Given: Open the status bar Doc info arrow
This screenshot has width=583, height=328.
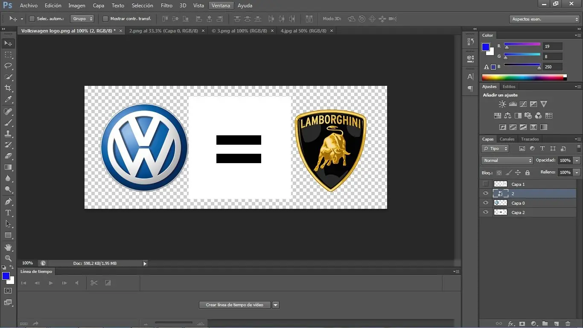Looking at the screenshot, I should [x=145, y=264].
